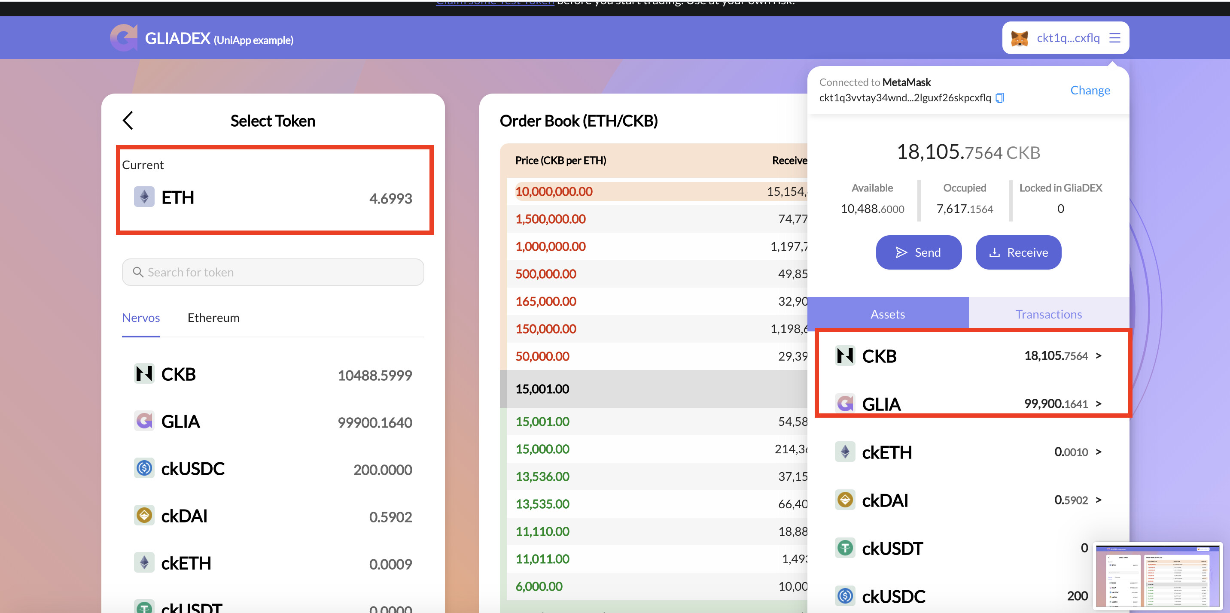The image size is (1230, 613).
Task: Copy the wallet address using copy icon
Action: [1000, 98]
